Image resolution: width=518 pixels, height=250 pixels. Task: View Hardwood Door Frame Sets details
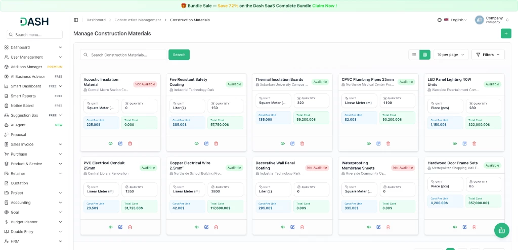click(455, 227)
